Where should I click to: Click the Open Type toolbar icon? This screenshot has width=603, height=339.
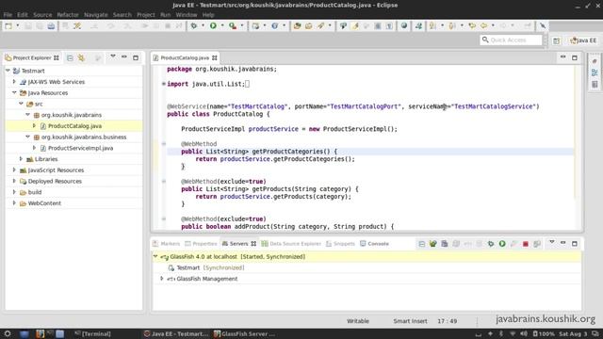(x=298, y=25)
